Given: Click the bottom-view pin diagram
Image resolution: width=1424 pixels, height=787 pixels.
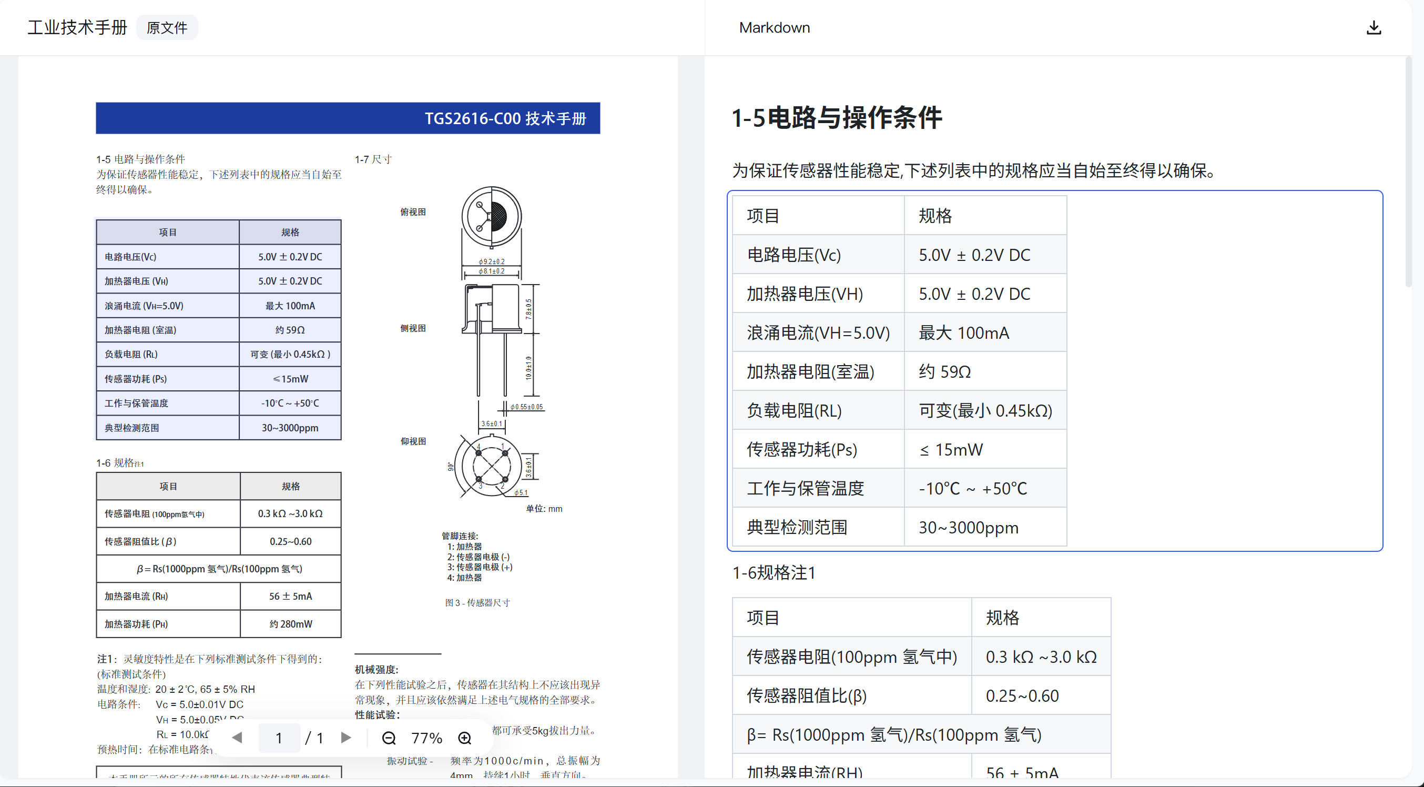Looking at the screenshot, I should click(x=491, y=466).
